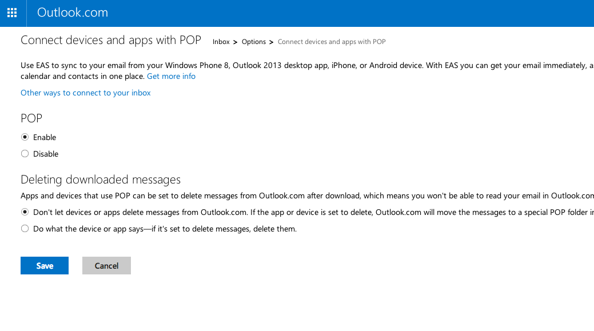This screenshot has height=331, width=594.
Task: Go to Inbox in the breadcrumb
Action: coord(221,42)
